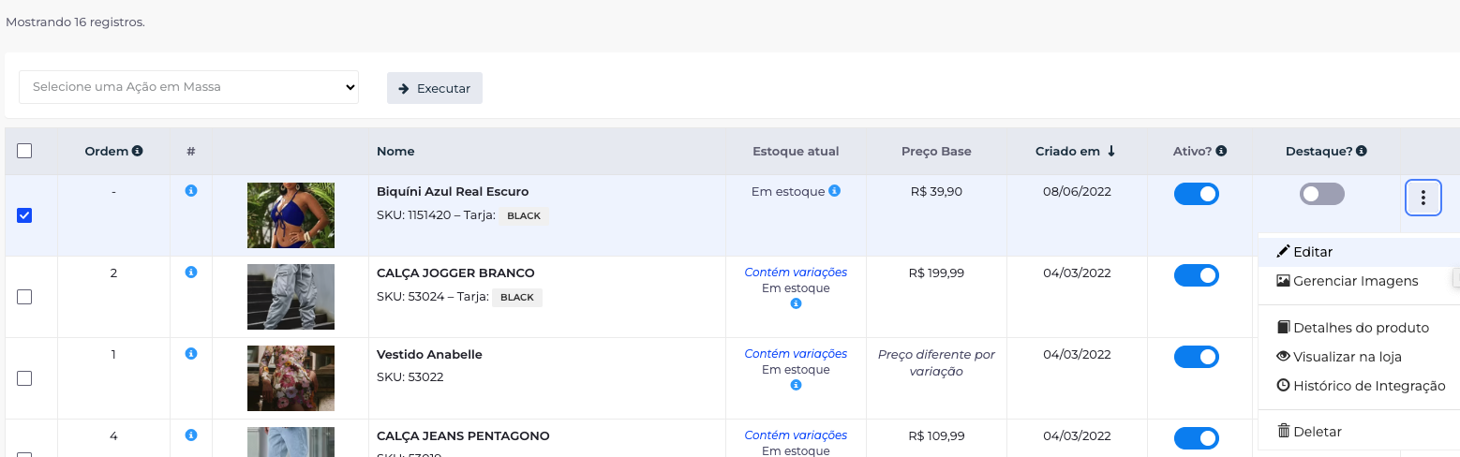Click the info icon beside Ordem header
The height and width of the screenshot is (457, 1460).
pos(138,151)
